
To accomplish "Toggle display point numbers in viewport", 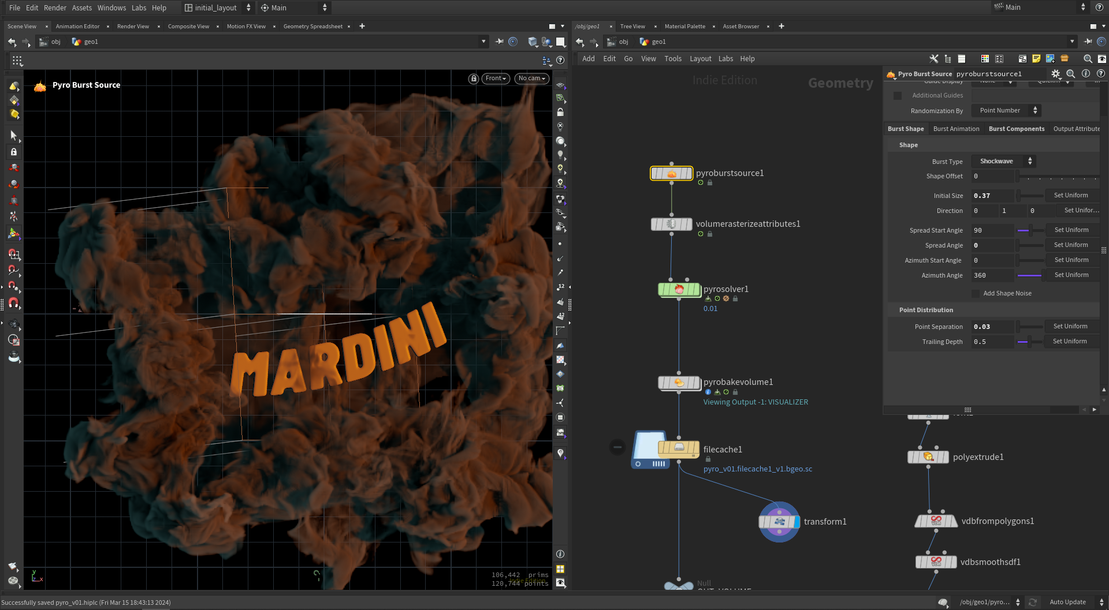I will pyautogui.click(x=560, y=287).
